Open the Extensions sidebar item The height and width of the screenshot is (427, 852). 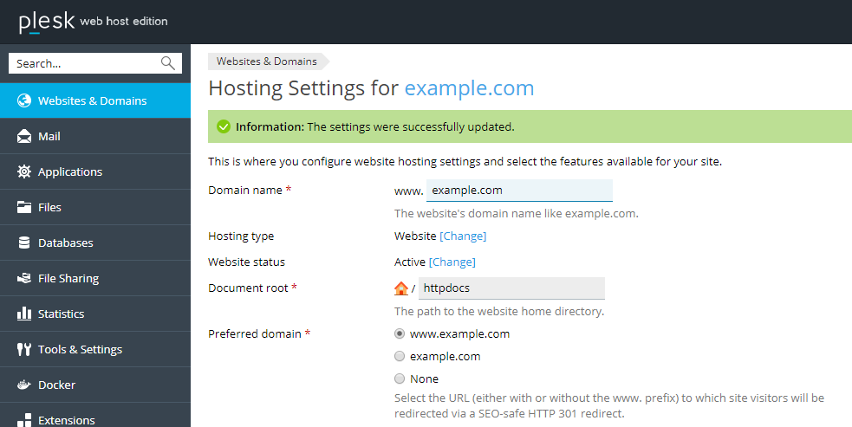(66, 420)
